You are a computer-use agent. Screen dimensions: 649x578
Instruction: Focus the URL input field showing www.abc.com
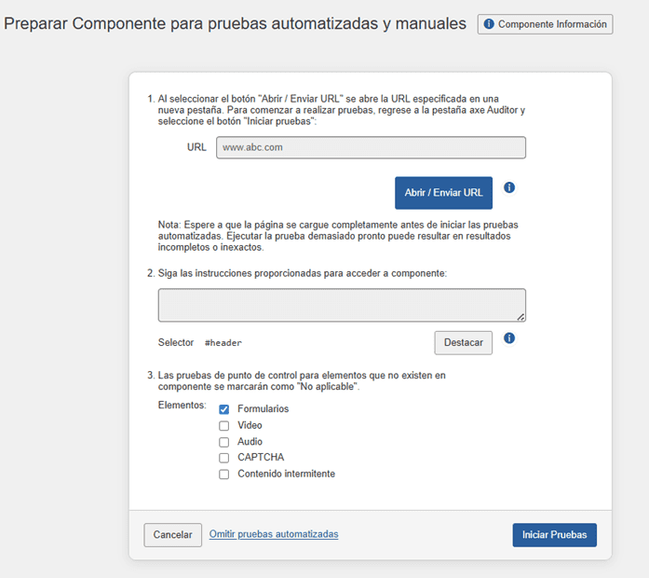click(x=371, y=147)
